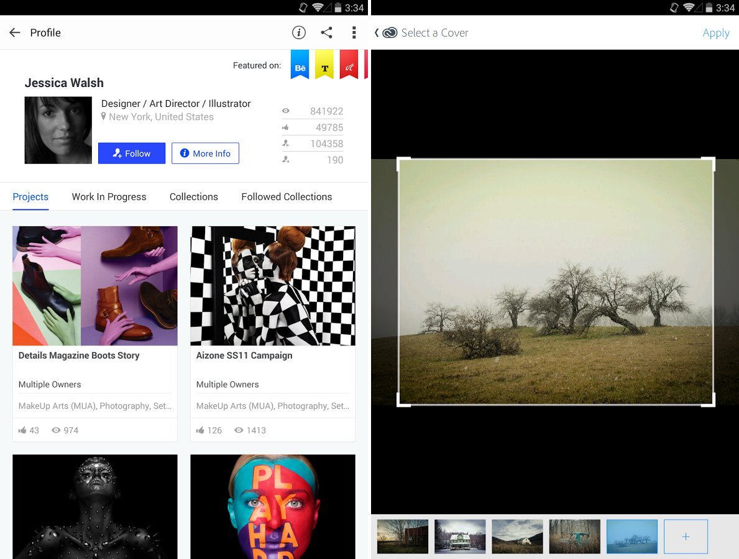Viewport: 739px width, 559px height.
Task: Tap the bottom-right crop corner handle
Action: [709, 400]
